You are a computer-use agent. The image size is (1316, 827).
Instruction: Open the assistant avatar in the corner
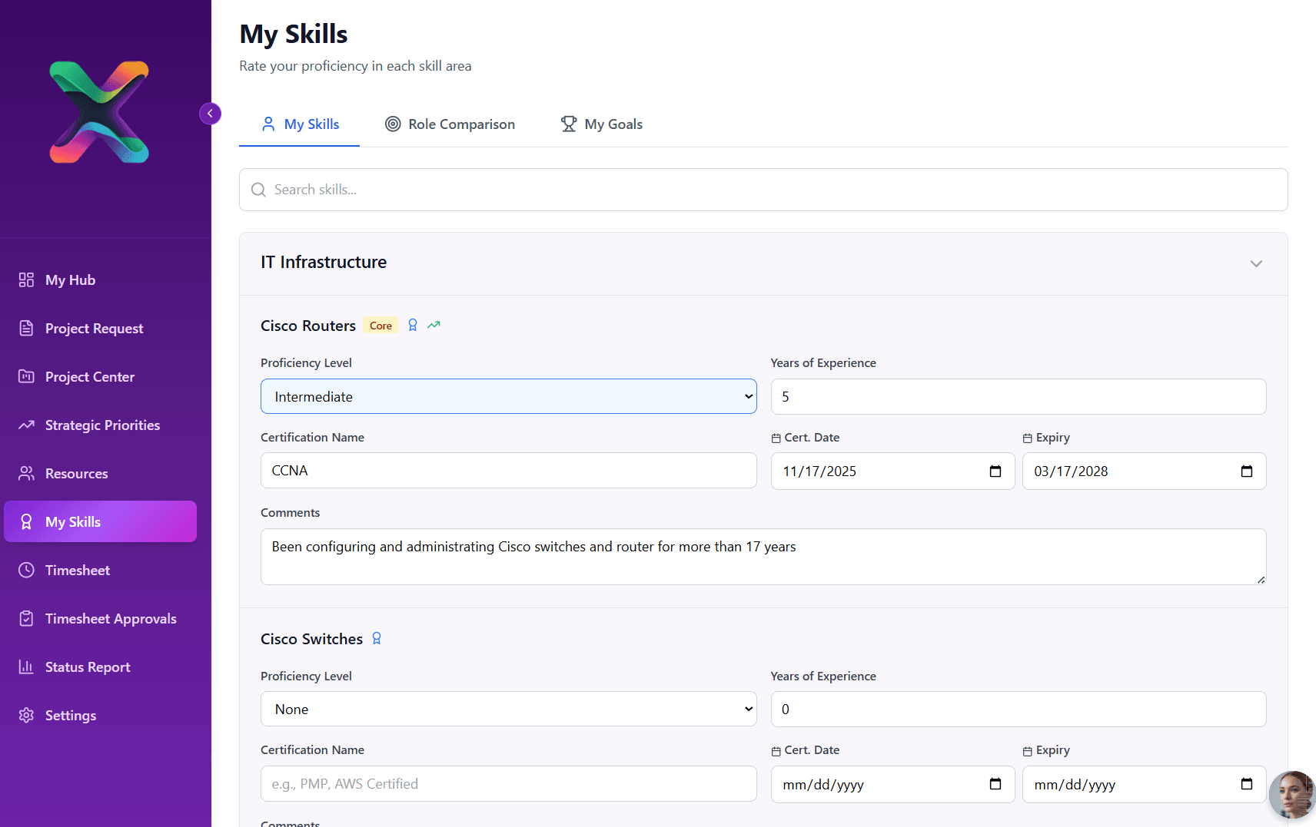pos(1292,795)
